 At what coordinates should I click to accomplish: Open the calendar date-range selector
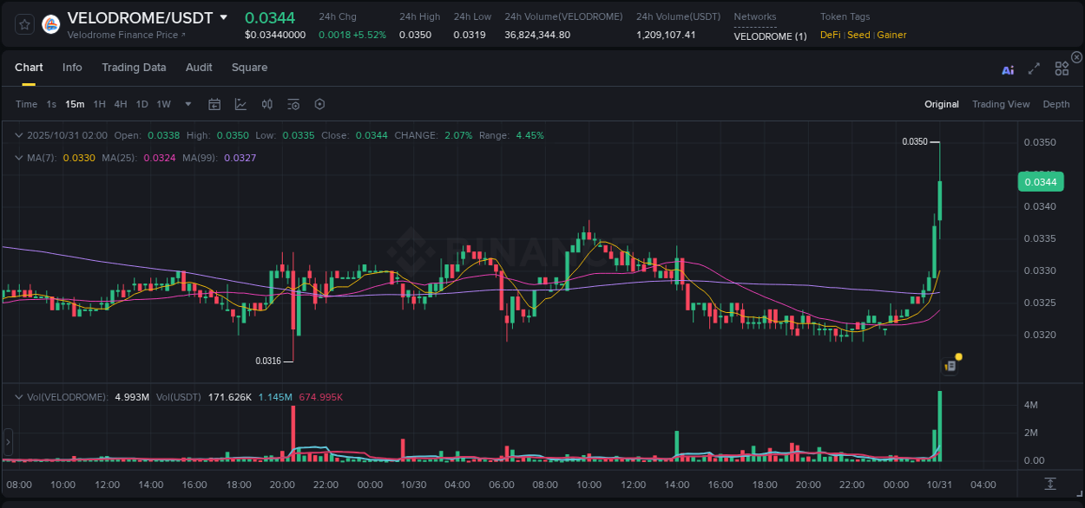coord(214,104)
